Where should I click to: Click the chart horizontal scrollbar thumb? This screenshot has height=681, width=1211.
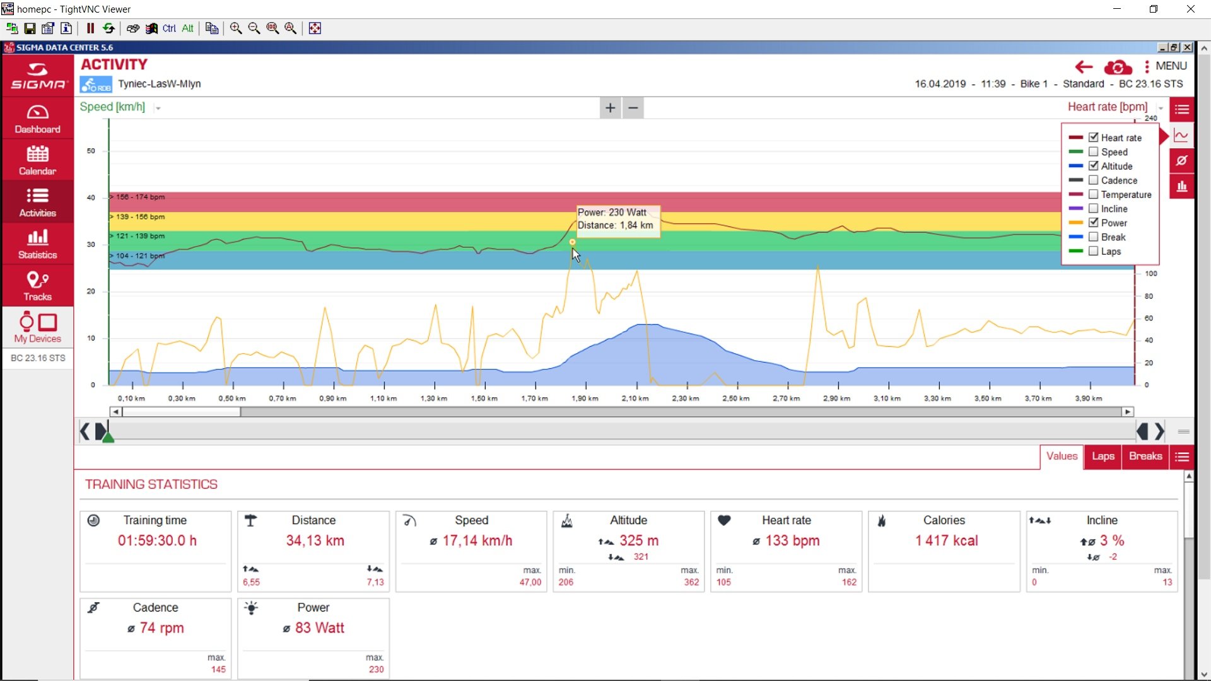pos(182,412)
